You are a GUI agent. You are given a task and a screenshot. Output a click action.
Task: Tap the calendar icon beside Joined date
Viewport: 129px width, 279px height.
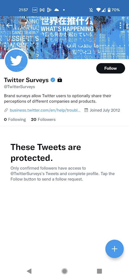(86, 110)
